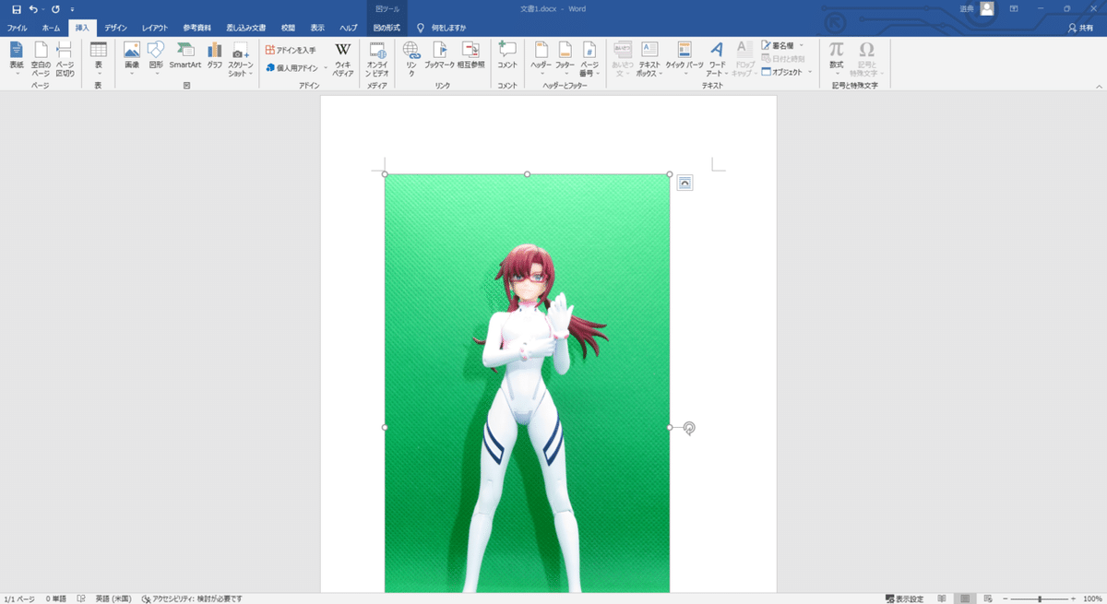This screenshot has width=1107, height=604.
Task: Insert a グラフ chart
Action: (215, 55)
